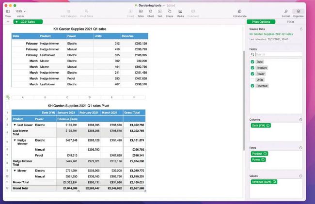The height and width of the screenshot is (204, 315).
Task: Click the KH Garden Supplies source link
Action: coord(271,34)
